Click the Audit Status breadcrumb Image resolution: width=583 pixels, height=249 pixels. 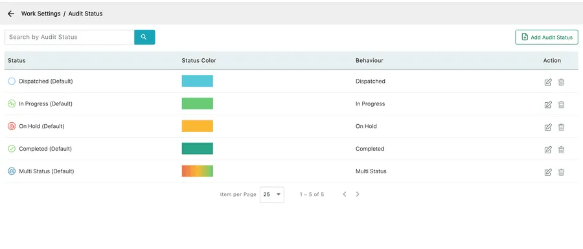click(x=86, y=14)
